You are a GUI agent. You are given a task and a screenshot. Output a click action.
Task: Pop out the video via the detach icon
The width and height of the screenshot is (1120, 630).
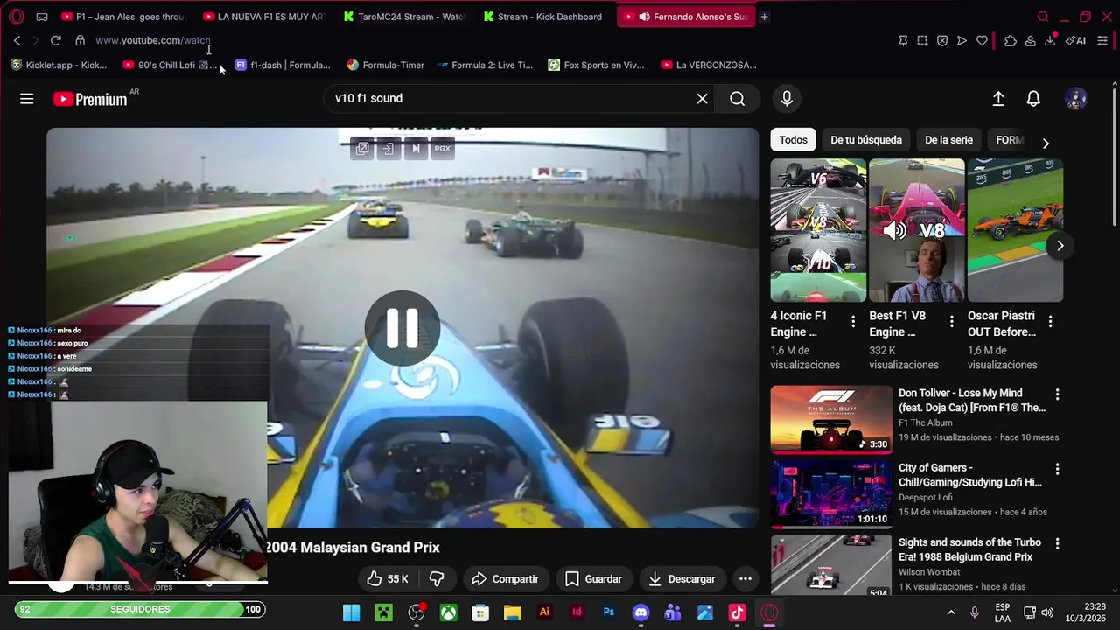point(362,149)
